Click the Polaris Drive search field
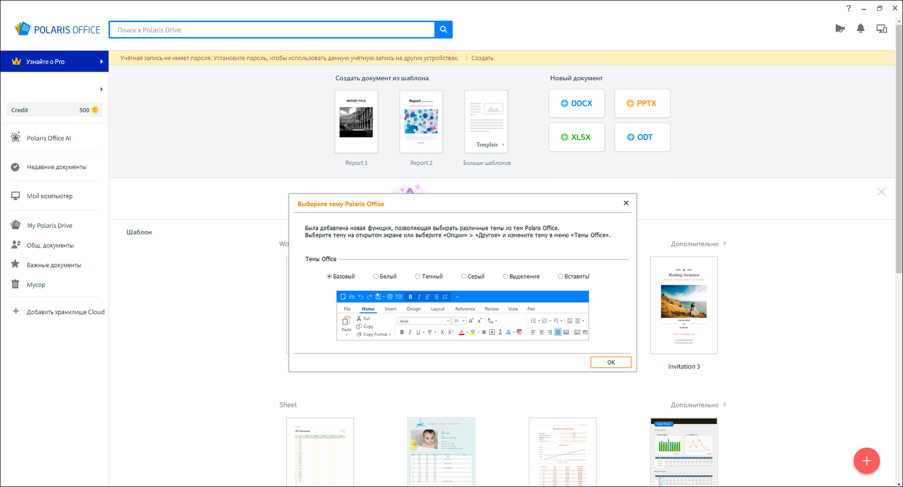 click(x=272, y=30)
